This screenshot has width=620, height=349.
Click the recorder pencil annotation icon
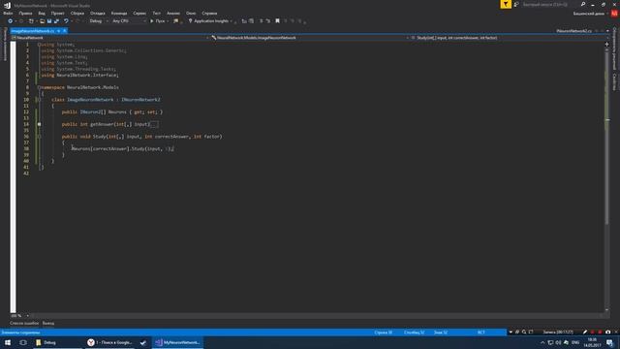585,332
